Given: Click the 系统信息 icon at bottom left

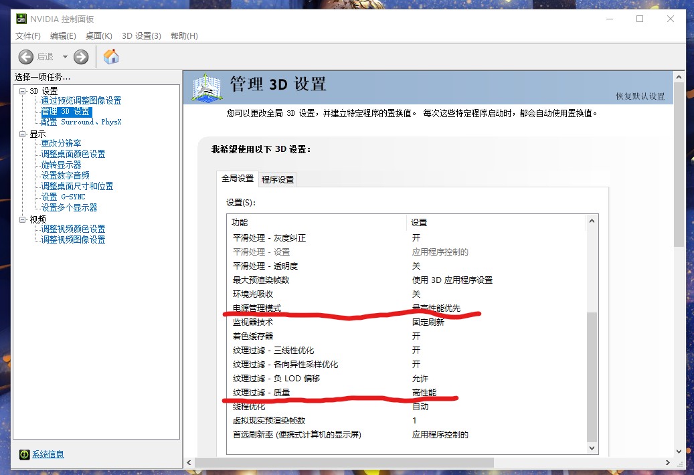Looking at the screenshot, I should 24,454.
